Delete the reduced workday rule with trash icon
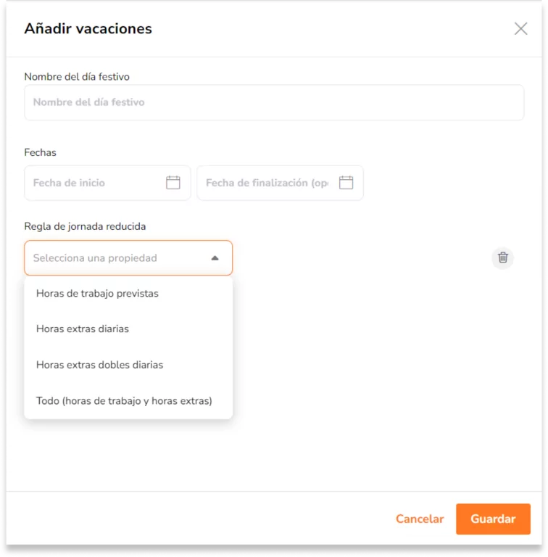 coord(502,257)
